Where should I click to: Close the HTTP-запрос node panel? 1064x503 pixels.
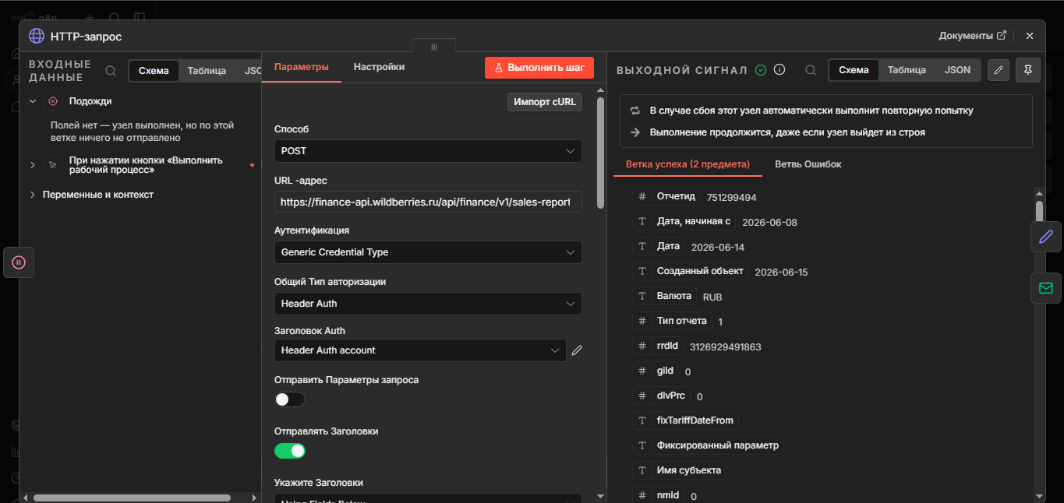click(x=1030, y=36)
